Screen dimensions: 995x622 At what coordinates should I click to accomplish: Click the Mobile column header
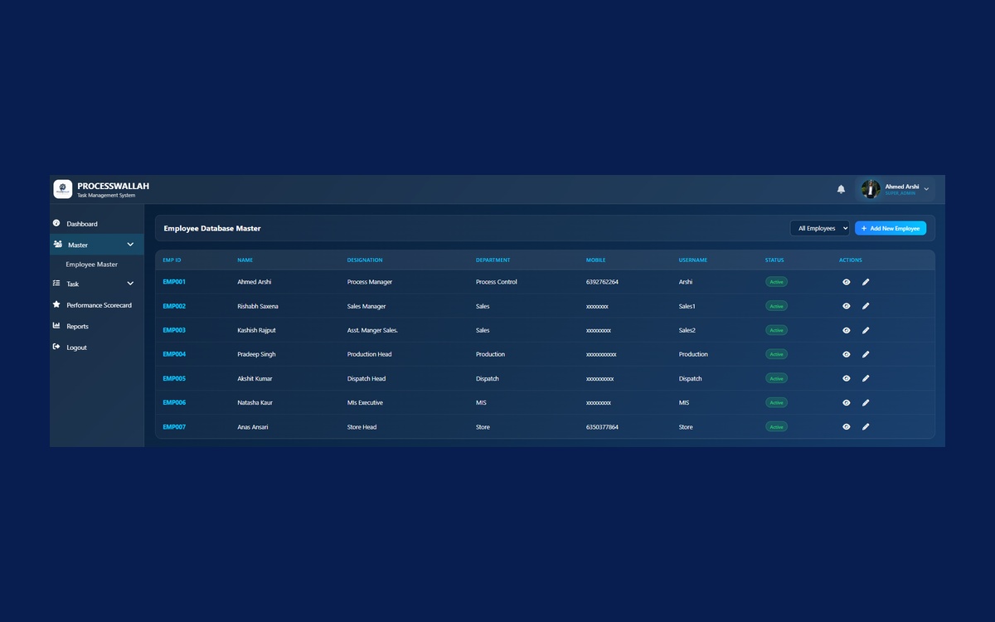pos(596,260)
